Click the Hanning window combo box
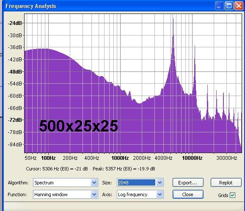The width and height of the screenshot is (245, 211). (66, 194)
